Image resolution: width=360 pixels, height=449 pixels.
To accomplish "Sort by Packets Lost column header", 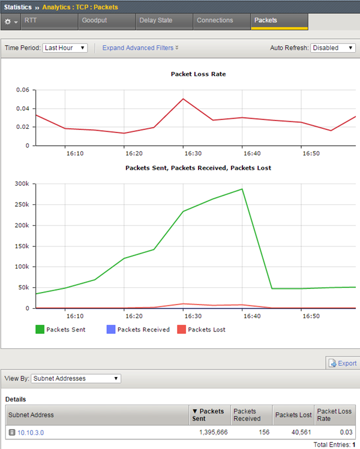I will pos(293,415).
